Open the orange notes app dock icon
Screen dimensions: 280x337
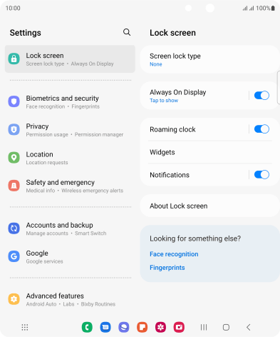142,327
